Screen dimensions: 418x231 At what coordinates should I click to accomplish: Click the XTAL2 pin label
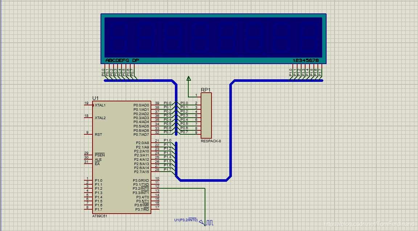(100, 118)
